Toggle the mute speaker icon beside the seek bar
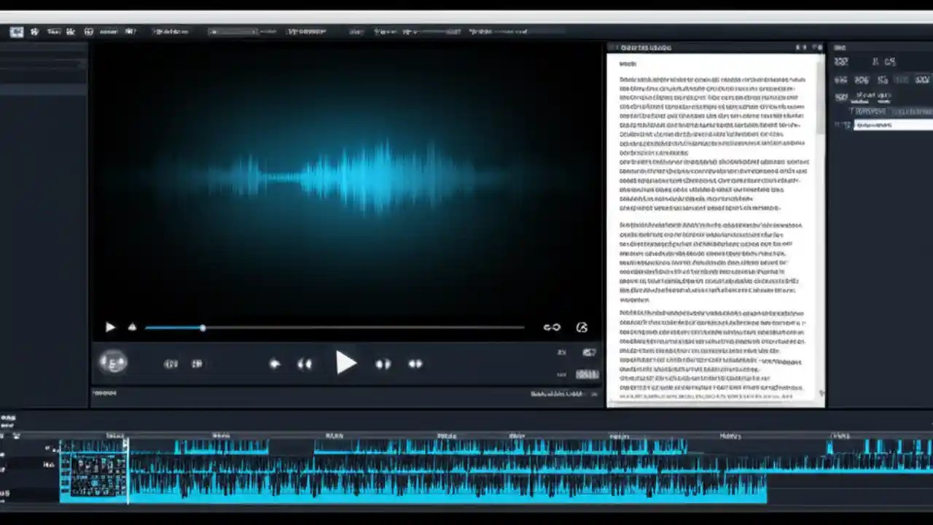 coord(132,327)
